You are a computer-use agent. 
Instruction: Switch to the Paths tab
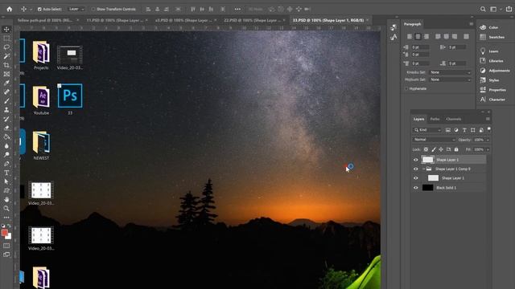(435, 119)
